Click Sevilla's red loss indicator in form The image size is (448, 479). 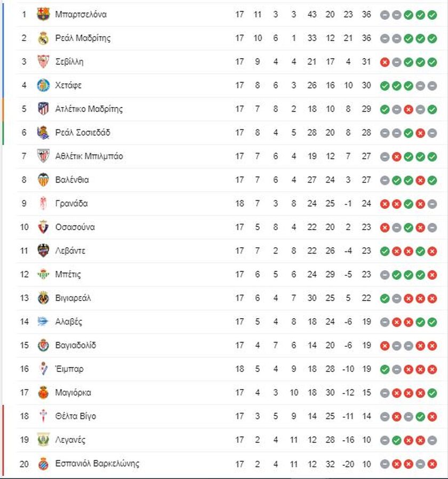[385, 62]
